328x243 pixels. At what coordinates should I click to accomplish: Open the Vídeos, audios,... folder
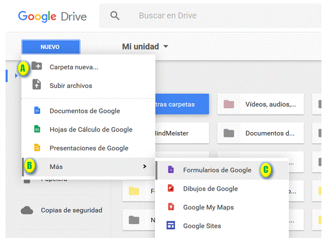click(261, 104)
